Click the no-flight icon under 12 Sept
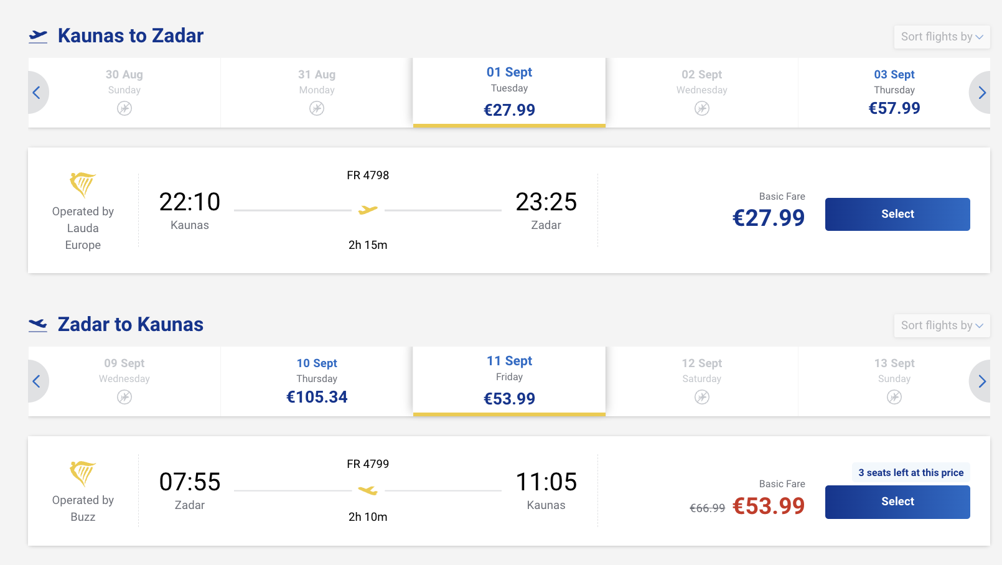 click(x=702, y=397)
